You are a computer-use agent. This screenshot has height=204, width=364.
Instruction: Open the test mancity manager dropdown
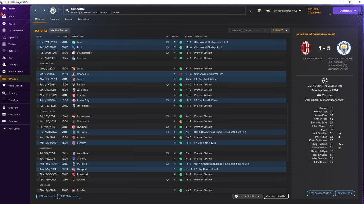[x=287, y=11]
